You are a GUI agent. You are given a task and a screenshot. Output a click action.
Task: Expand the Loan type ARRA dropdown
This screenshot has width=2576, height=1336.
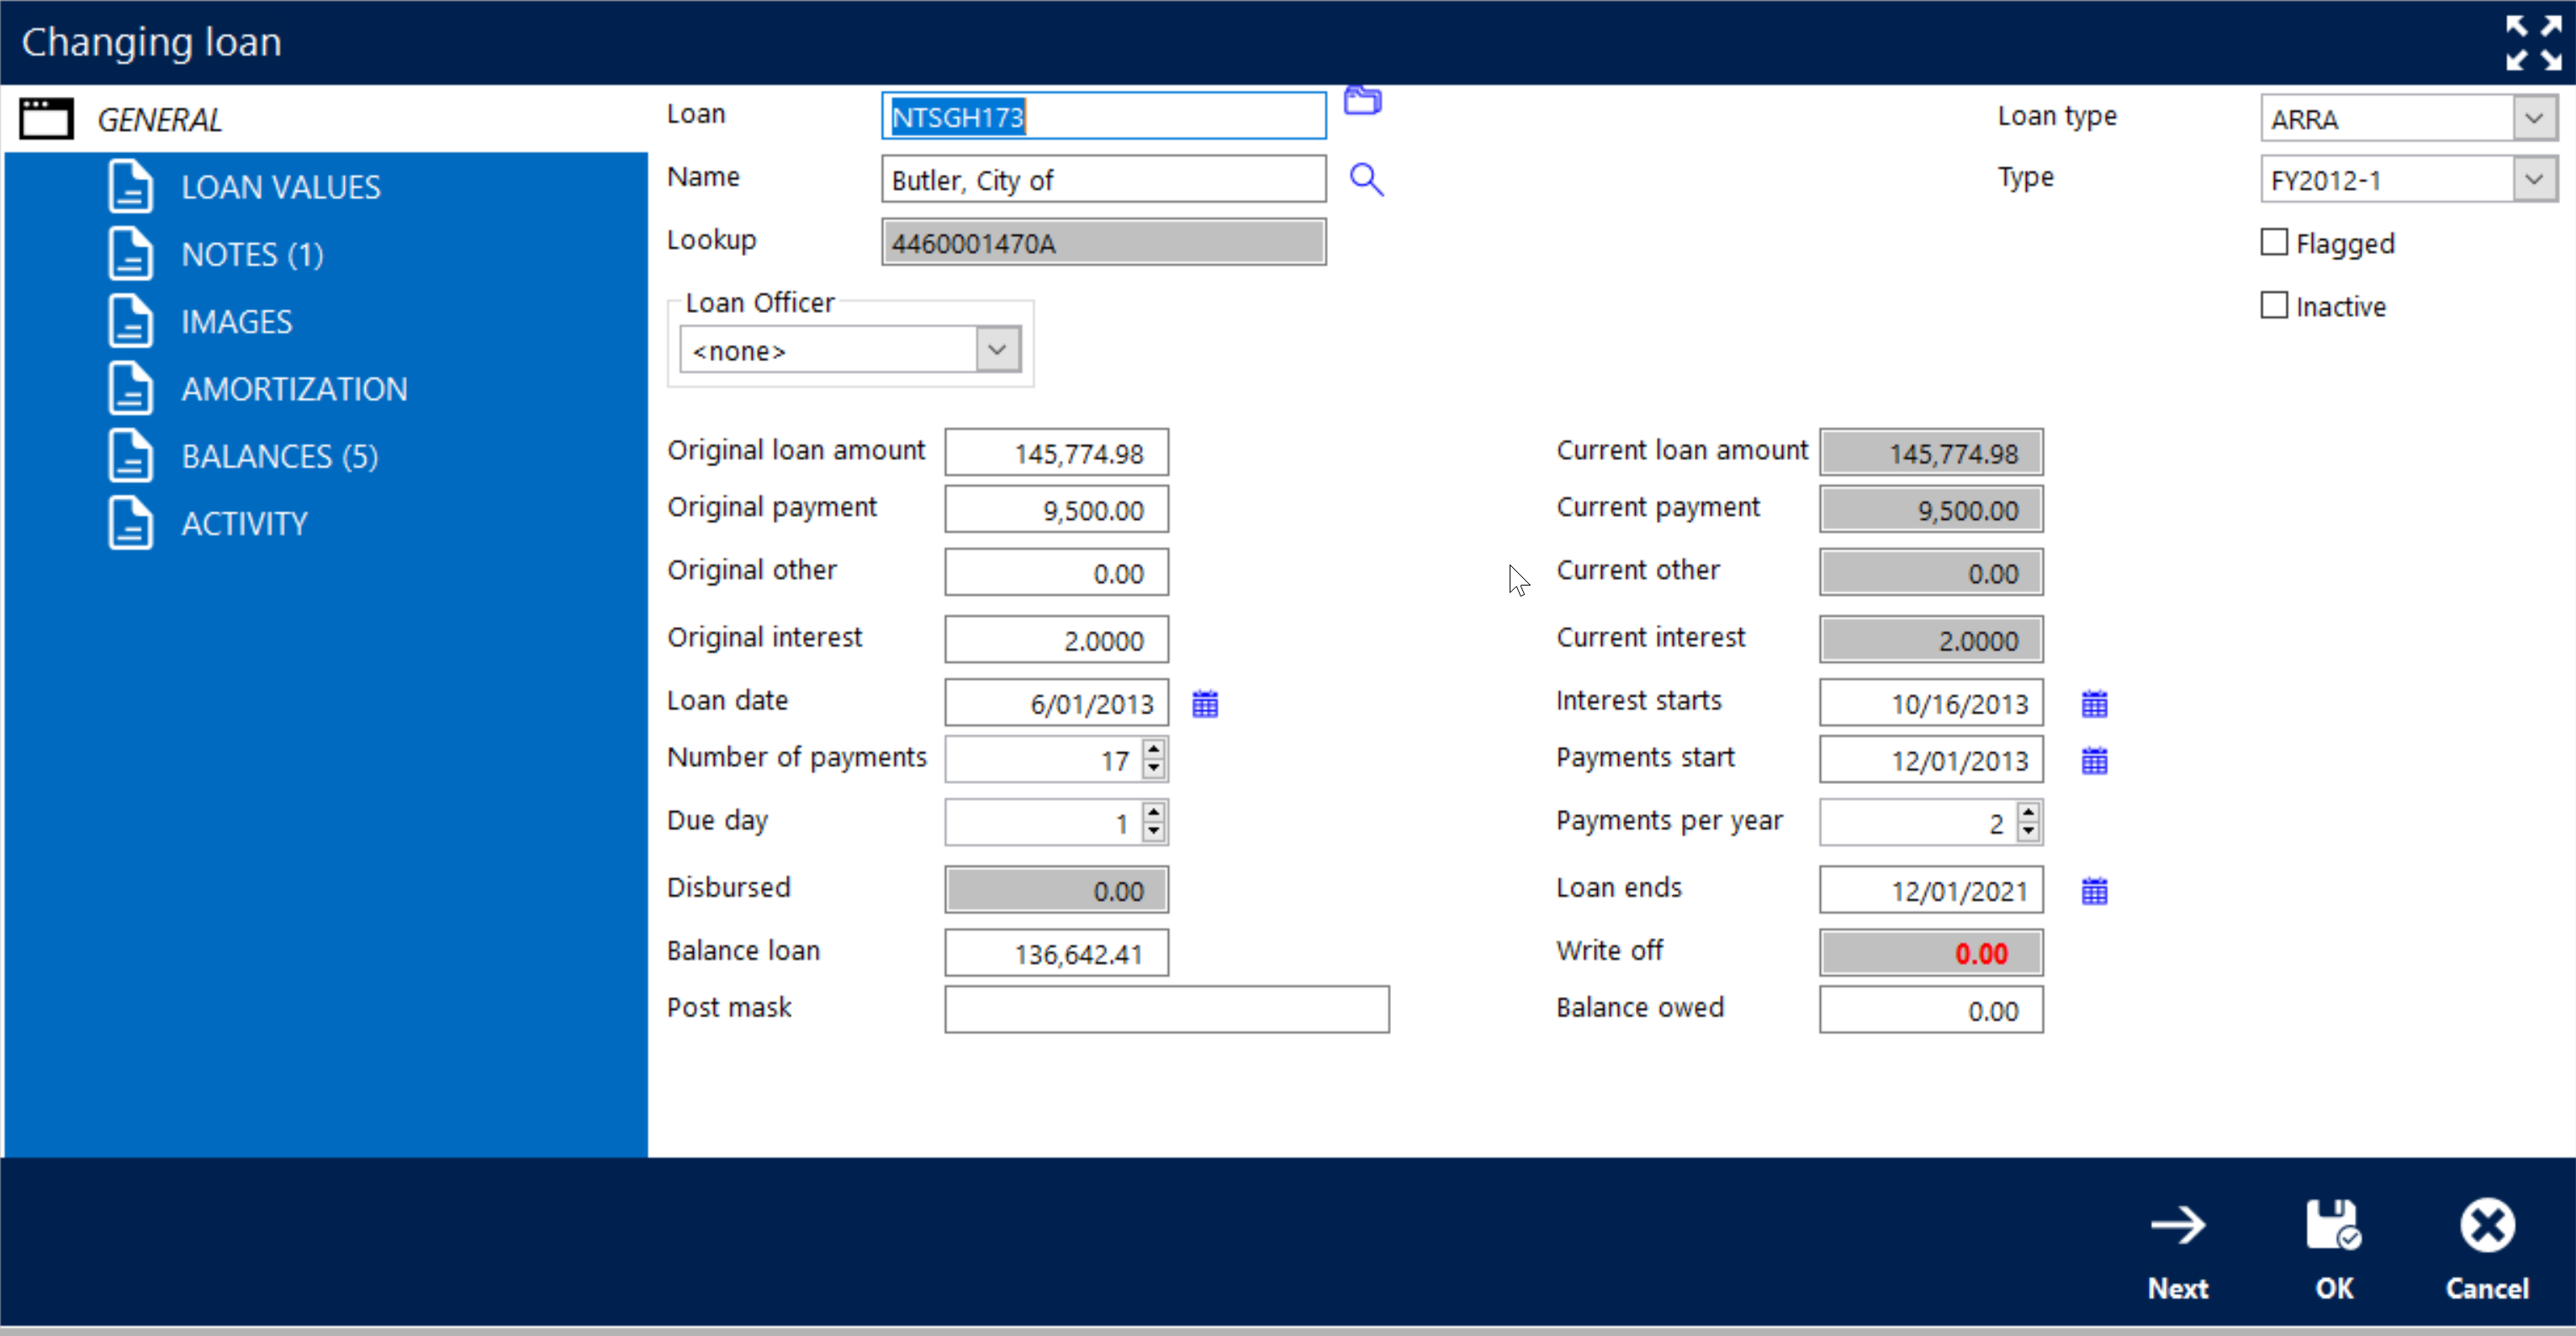(x=2533, y=119)
